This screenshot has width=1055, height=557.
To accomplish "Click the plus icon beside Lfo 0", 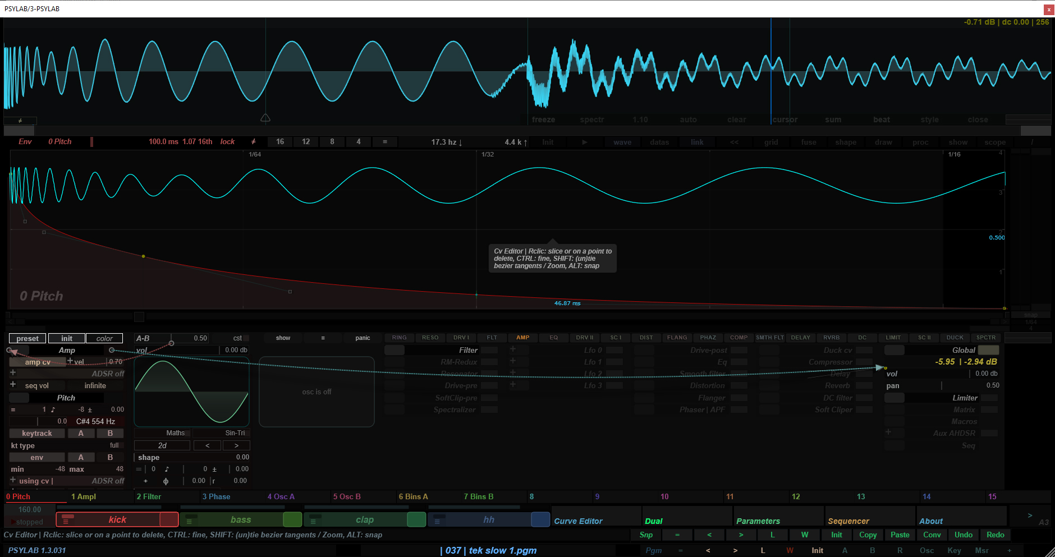I will click(512, 349).
